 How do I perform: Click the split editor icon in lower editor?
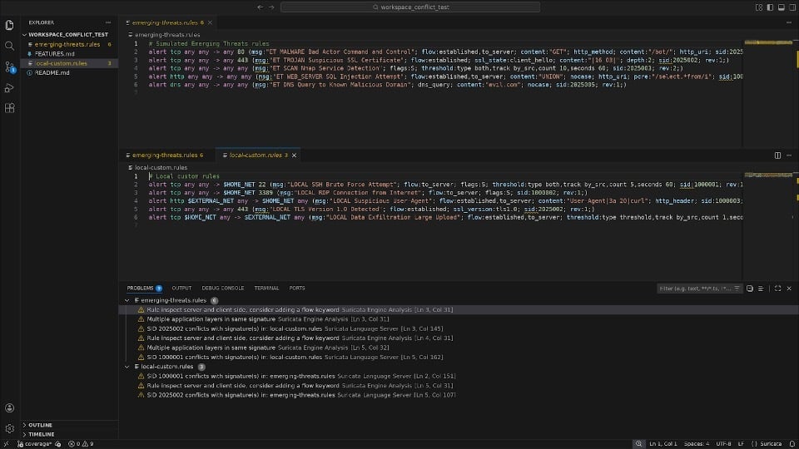pyautogui.click(x=778, y=155)
